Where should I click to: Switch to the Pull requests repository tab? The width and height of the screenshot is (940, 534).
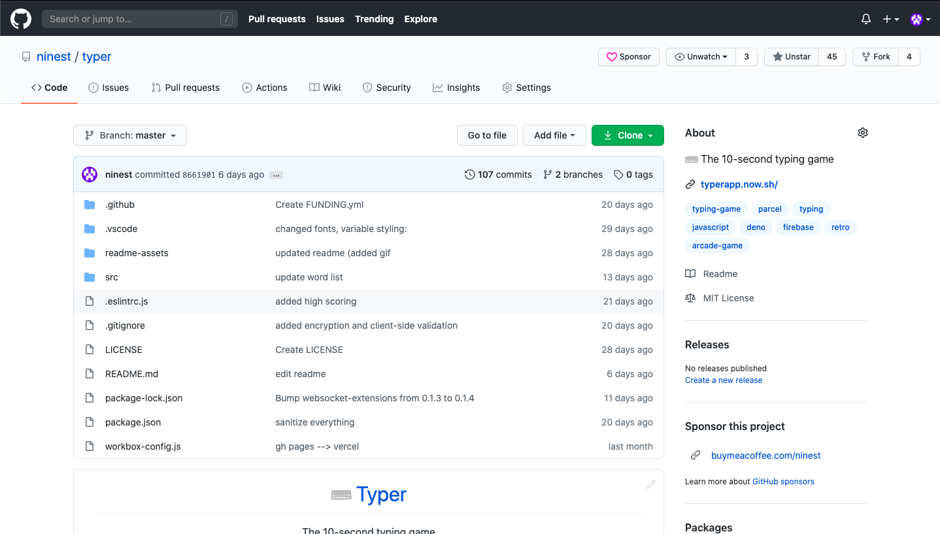[x=185, y=88]
